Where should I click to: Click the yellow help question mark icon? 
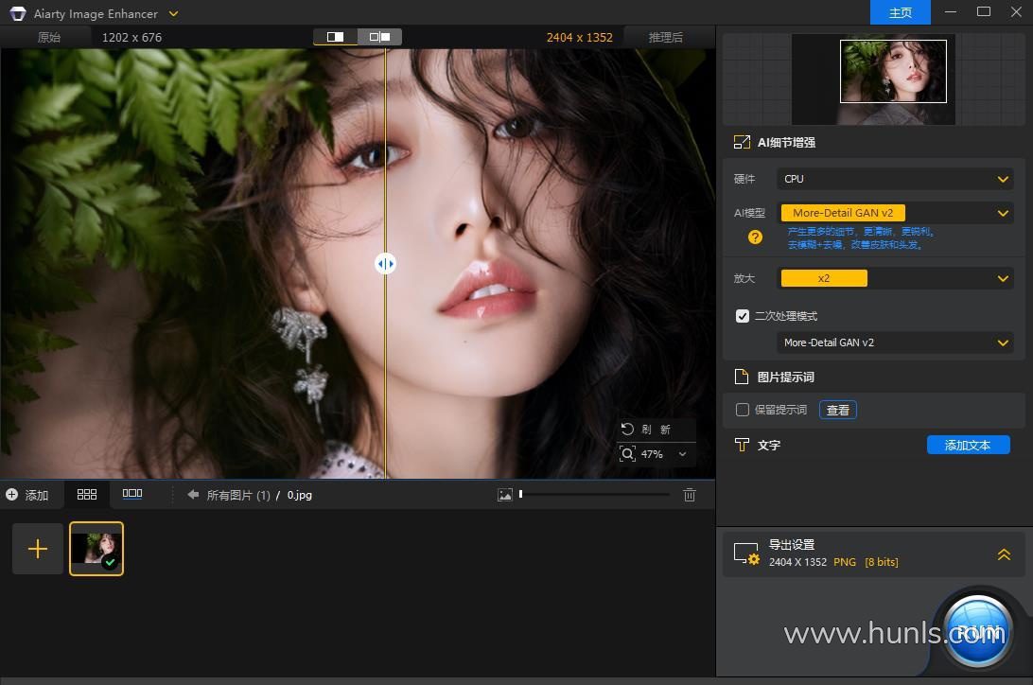tap(755, 237)
